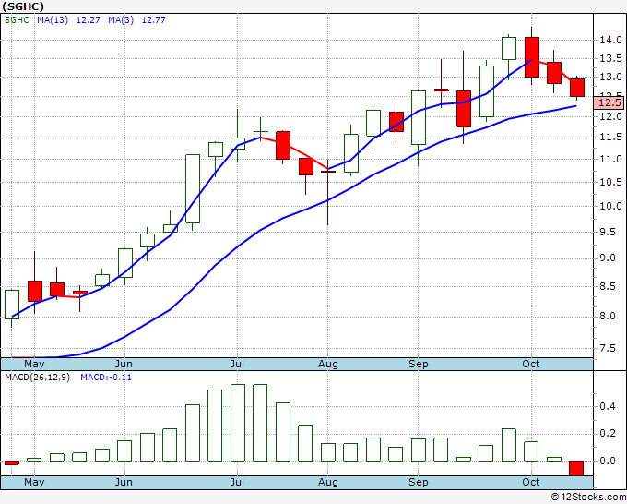627x504 pixels.
Task: Click the Oct label on the MACD panel axis
Action: pyautogui.click(x=530, y=482)
